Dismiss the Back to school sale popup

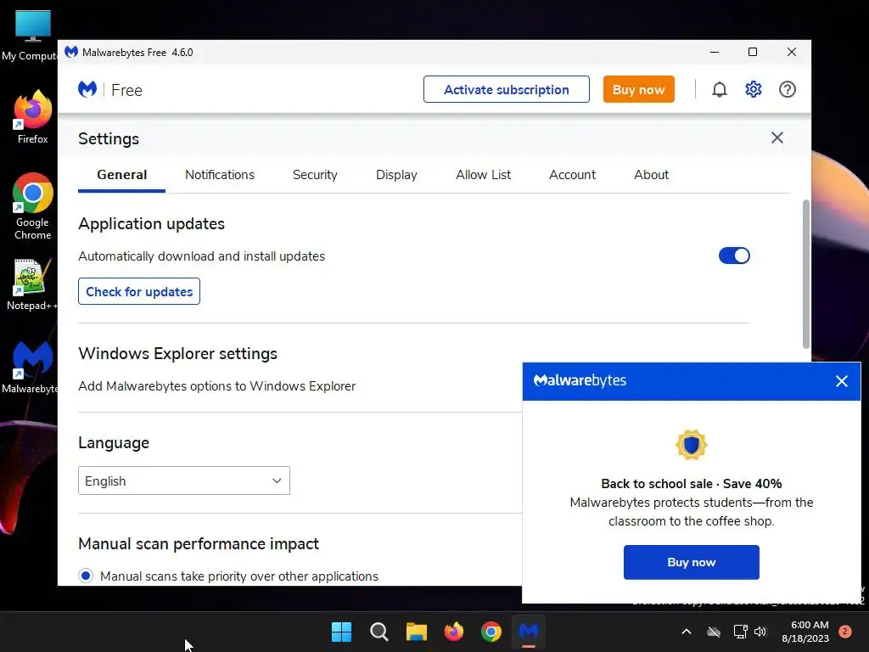click(841, 381)
